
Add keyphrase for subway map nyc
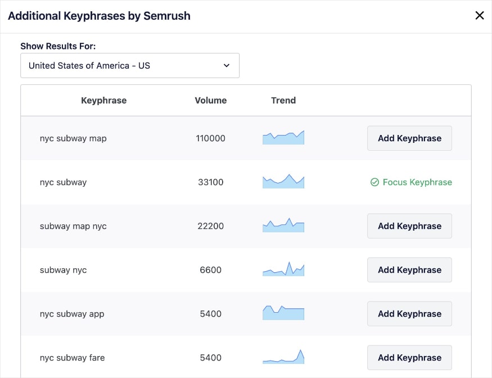pos(409,226)
